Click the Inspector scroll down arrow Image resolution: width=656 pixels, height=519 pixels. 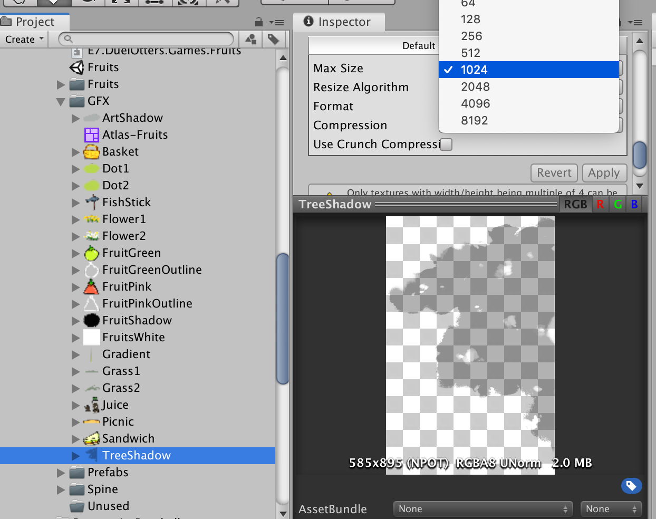coord(640,186)
